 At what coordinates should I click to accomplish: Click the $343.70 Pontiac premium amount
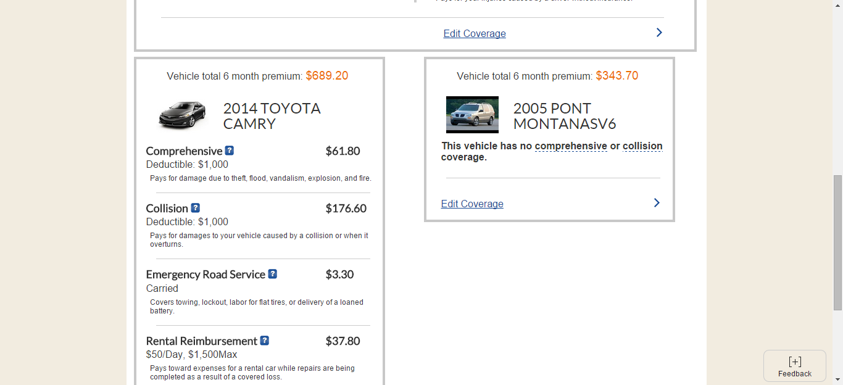[617, 76]
